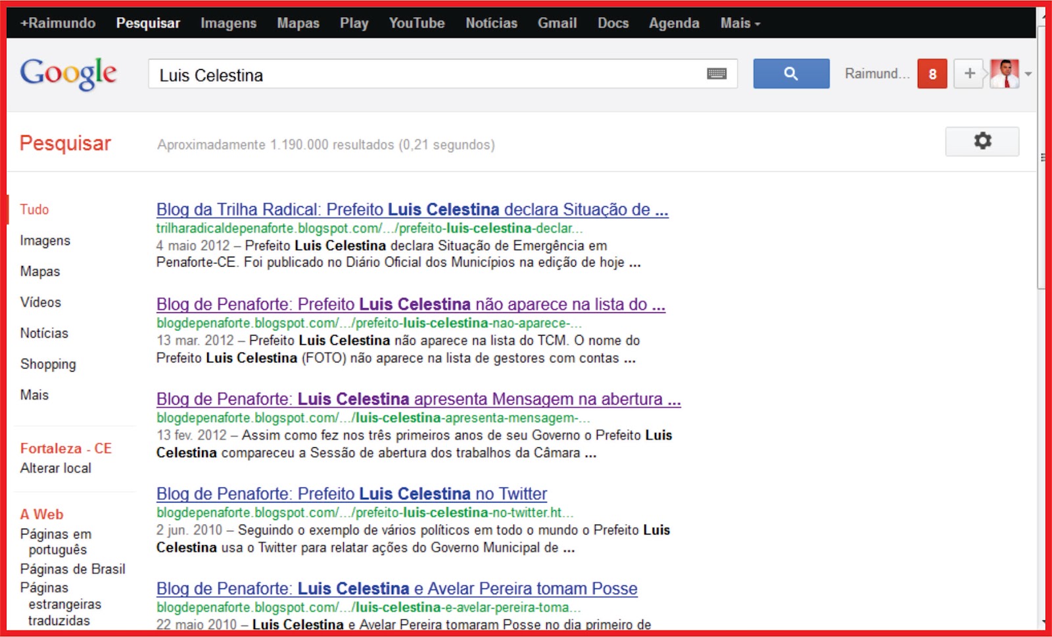
Task: Open the profile photo thumbnail
Action: 1005,74
